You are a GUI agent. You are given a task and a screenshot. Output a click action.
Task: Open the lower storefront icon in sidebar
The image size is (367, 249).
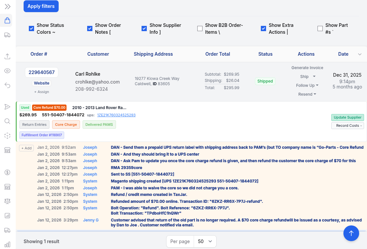coord(8,187)
